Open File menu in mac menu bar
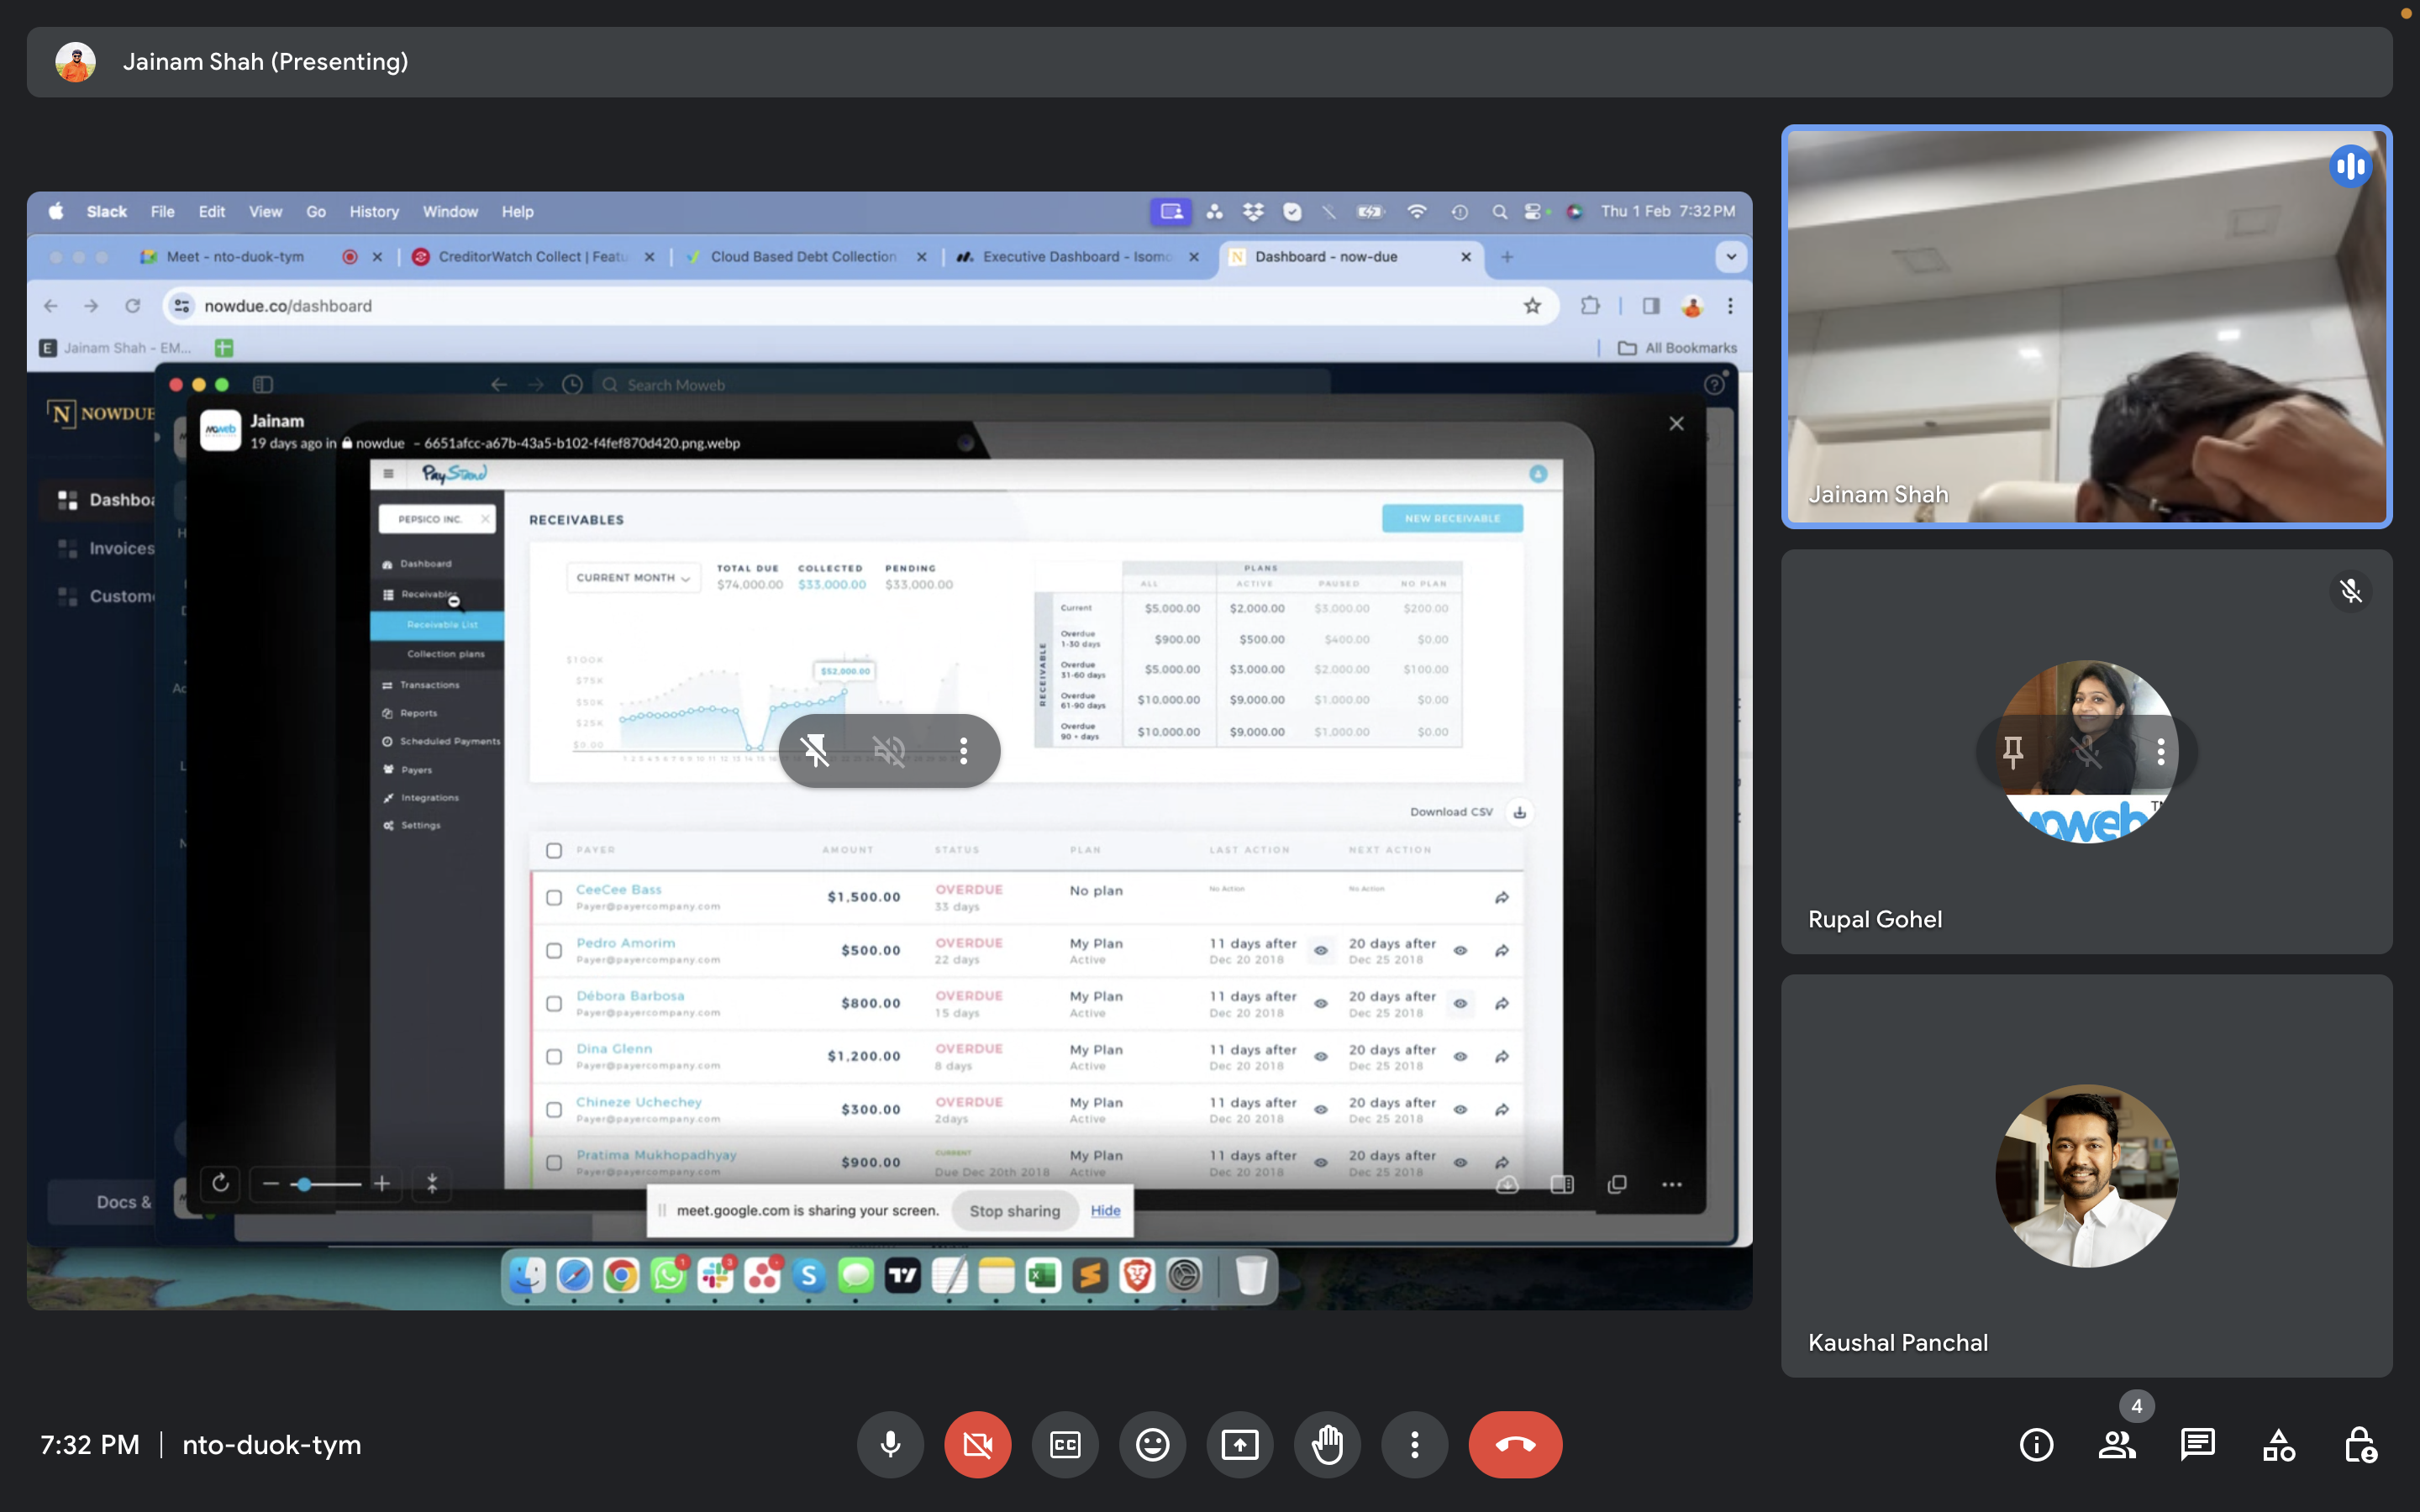The height and width of the screenshot is (1512, 2420). click(162, 211)
